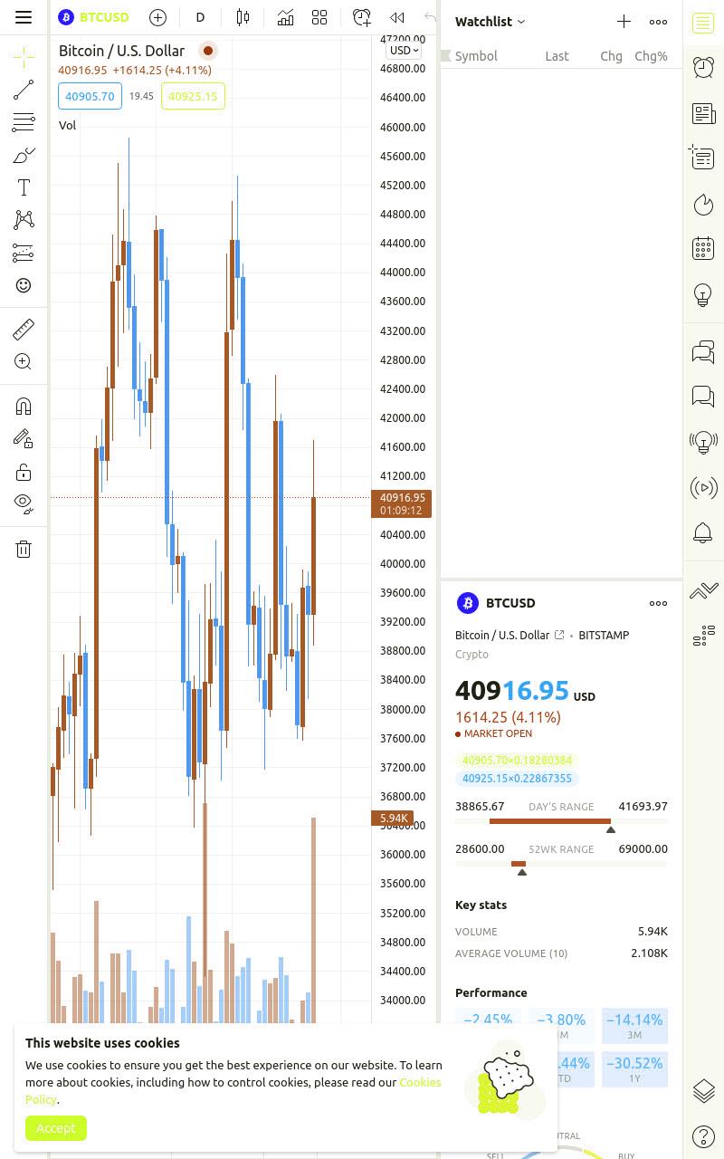Open the object tree layers panel
724x1159 pixels.
coord(703,1090)
